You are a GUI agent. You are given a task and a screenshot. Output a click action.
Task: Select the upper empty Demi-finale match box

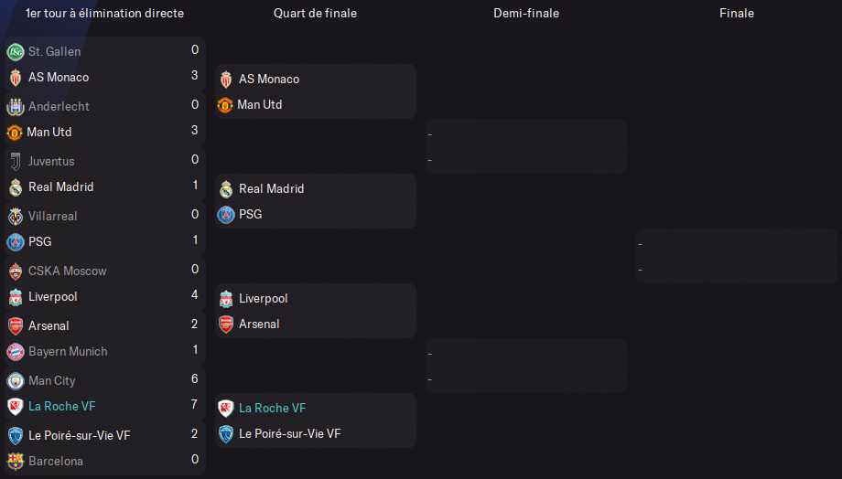pyautogui.click(x=526, y=146)
